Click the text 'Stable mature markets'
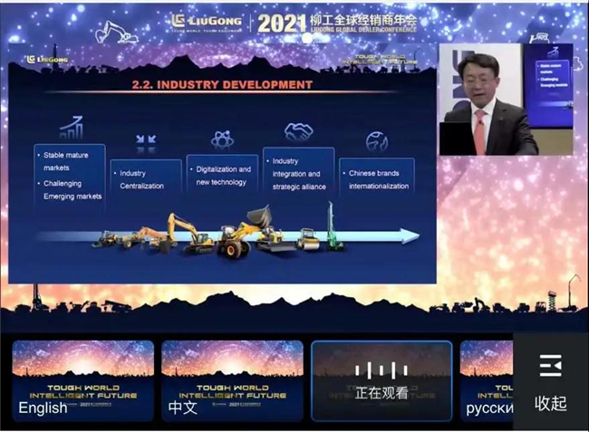Viewport: 589px width, 432px height. tap(66, 161)
